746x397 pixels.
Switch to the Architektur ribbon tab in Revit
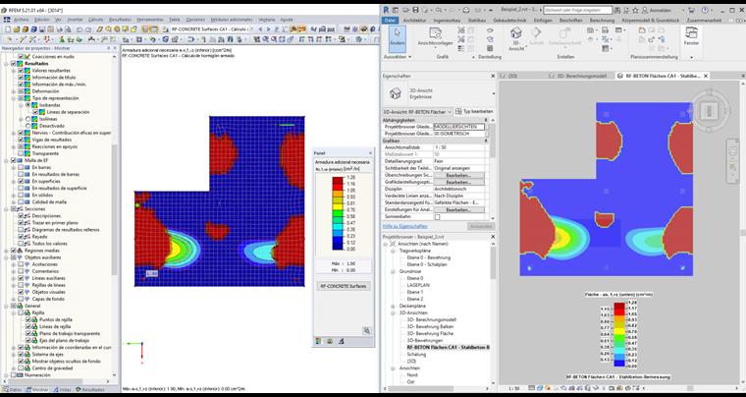point(414,21)
